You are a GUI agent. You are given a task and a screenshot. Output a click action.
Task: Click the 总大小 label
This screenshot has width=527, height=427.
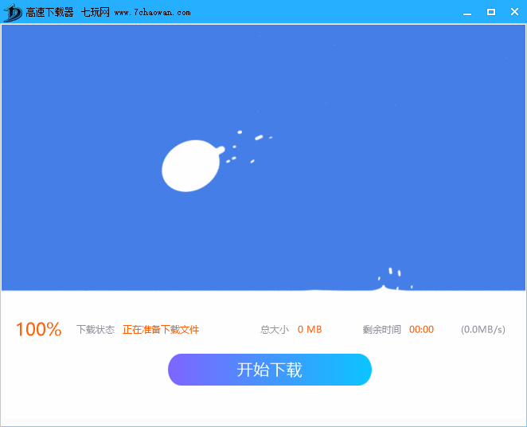[275, 330]
